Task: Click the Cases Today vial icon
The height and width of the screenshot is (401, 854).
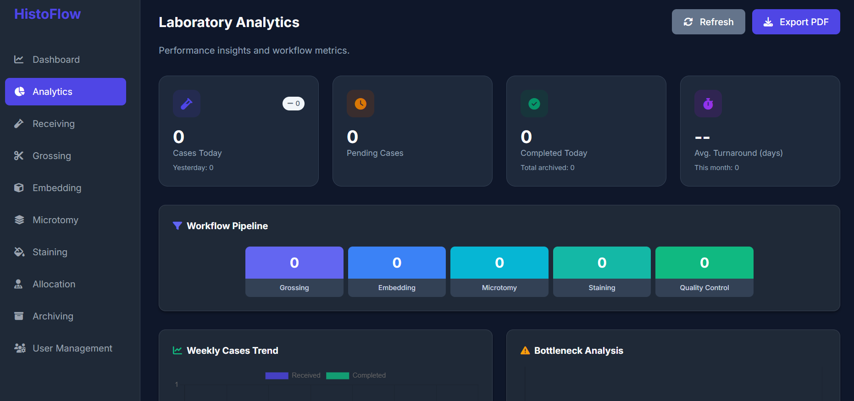Action: 187,104
